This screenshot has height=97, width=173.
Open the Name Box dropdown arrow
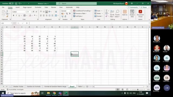(x=11, y=23)
